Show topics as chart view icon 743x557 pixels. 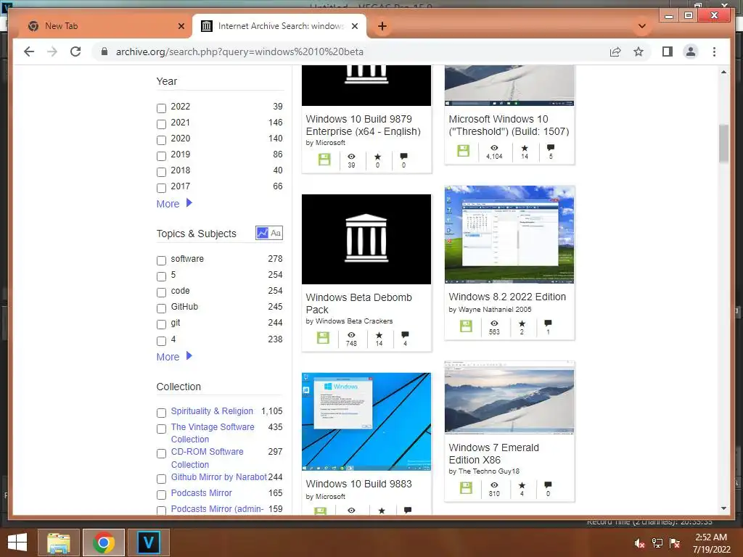pyautogui.click(x=262, y=233)
